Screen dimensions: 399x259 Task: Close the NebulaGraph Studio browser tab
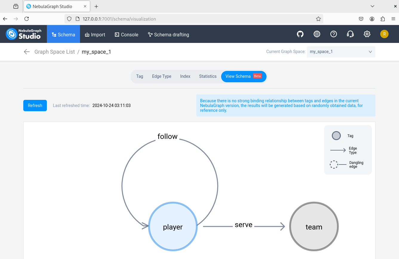click(85, 6)
